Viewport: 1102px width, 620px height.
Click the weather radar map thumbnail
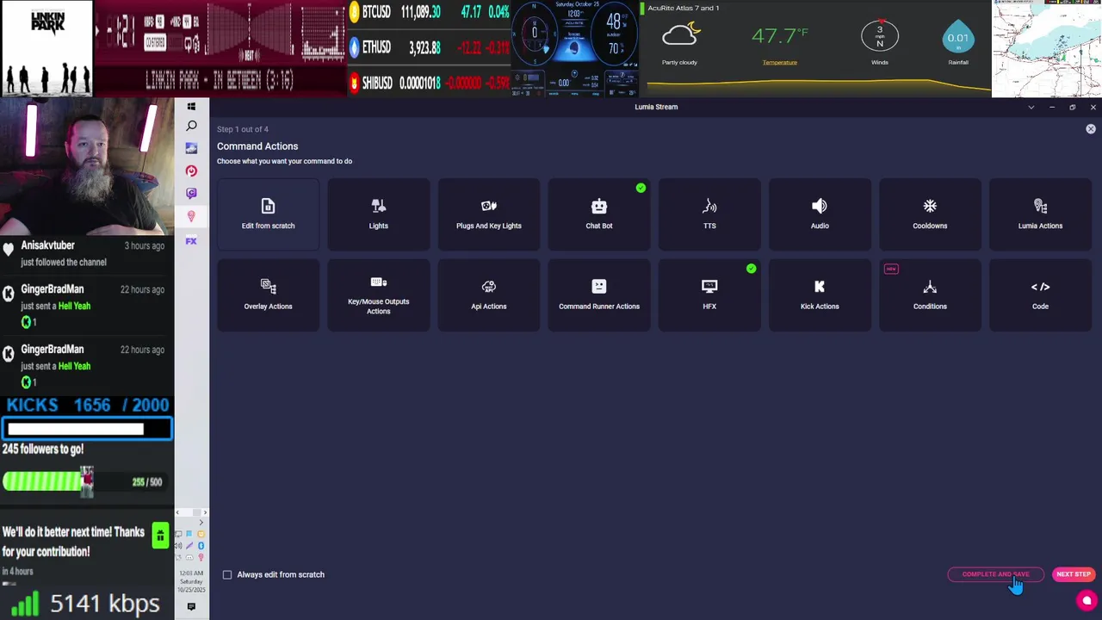point(1047,48)
